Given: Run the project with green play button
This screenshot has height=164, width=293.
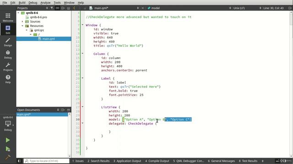Looking at the screenshot, I should (x=8, y=140).
